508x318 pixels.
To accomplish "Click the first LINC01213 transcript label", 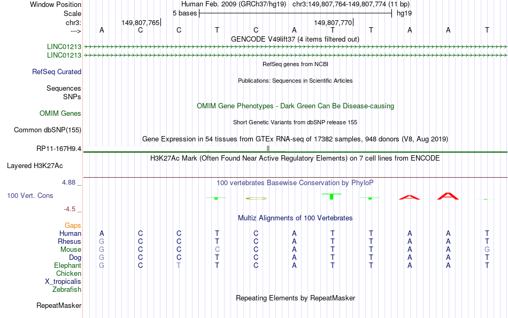I will point(64,47).
